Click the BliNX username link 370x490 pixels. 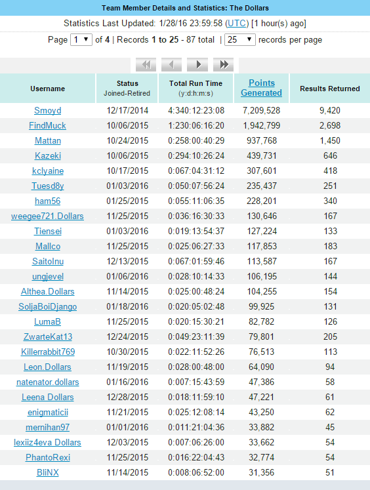[x=47, y=472]
